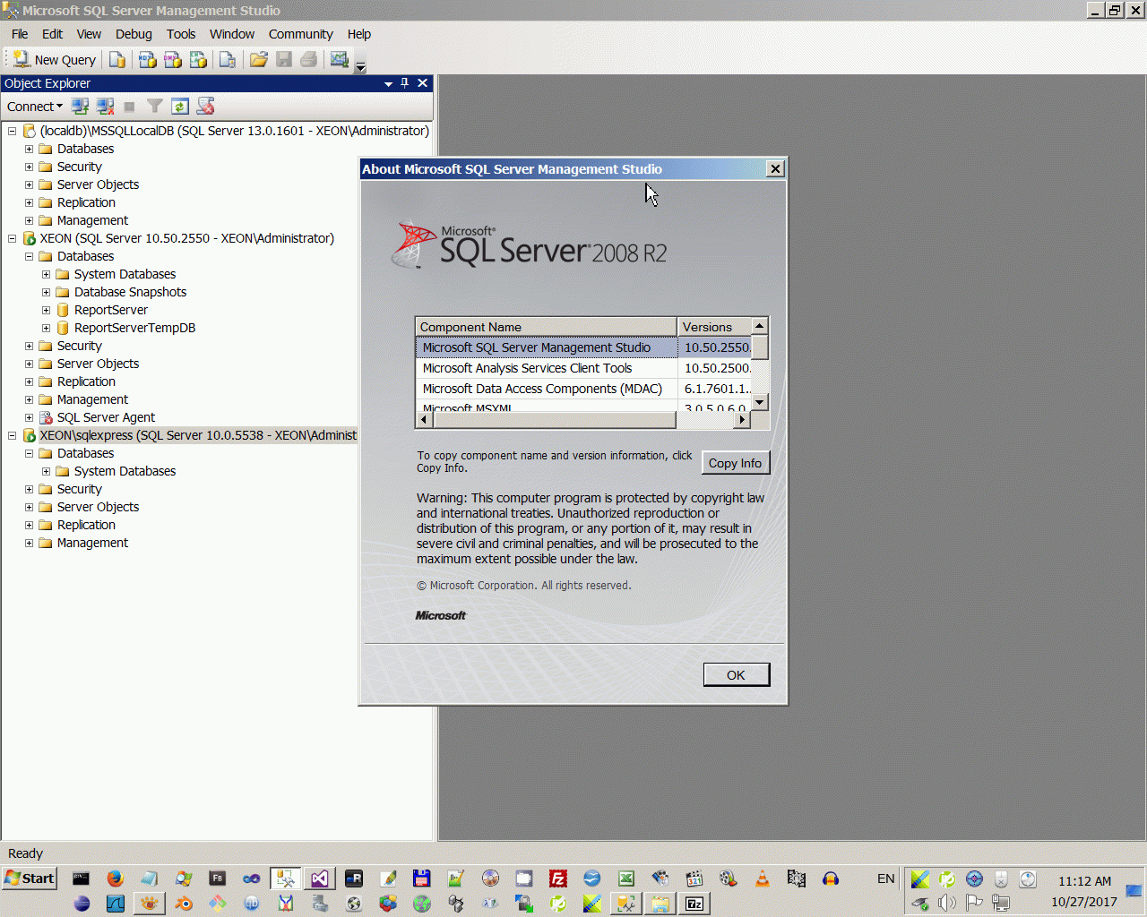Click the Versions column header

tap(714, 327)
